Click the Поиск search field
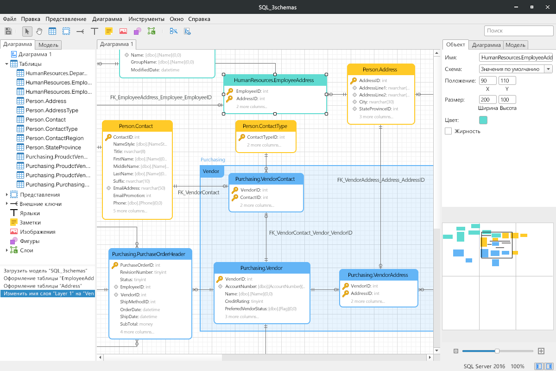This screenshot has width=556, height=371. tap(518, 31)
